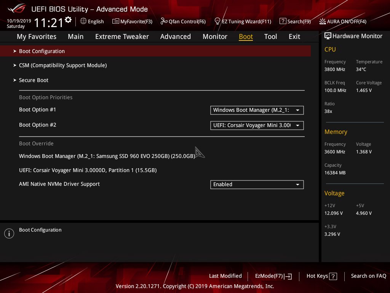Click Last Modified
Screen dimensions: 390x293
(x=225, y=276)
